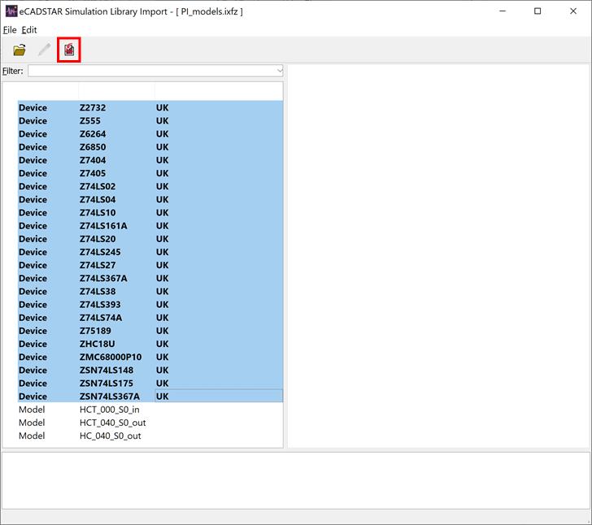This screenshot has width=592, height=525.
Task: Select the Z75189 device row
Action: pos(150,331)
